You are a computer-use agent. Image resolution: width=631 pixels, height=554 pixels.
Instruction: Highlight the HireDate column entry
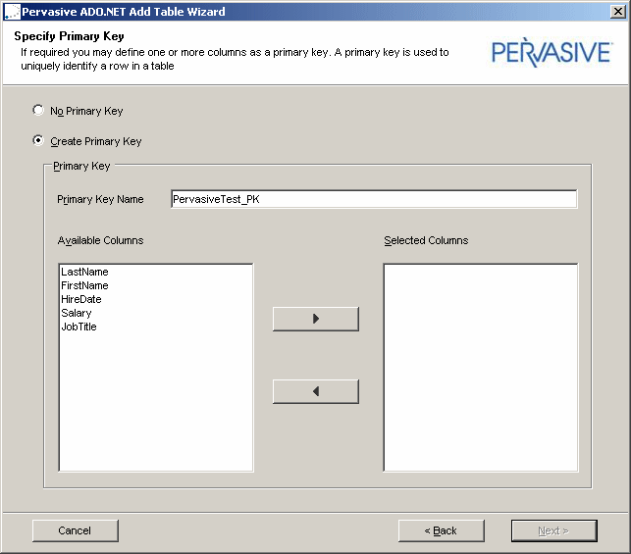tap(81, 299)
